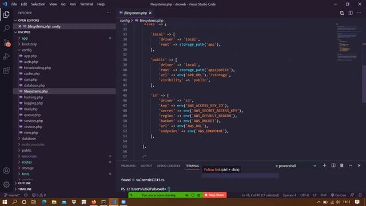Image resolution: width=366 pixels, height=206 pixels.
Task: Open Windows Action Center notification icon
Action: coord(357,202)
